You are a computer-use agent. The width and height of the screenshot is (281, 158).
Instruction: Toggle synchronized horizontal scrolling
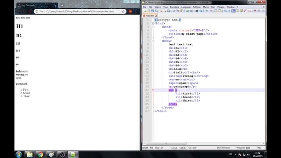pos(220,11)
